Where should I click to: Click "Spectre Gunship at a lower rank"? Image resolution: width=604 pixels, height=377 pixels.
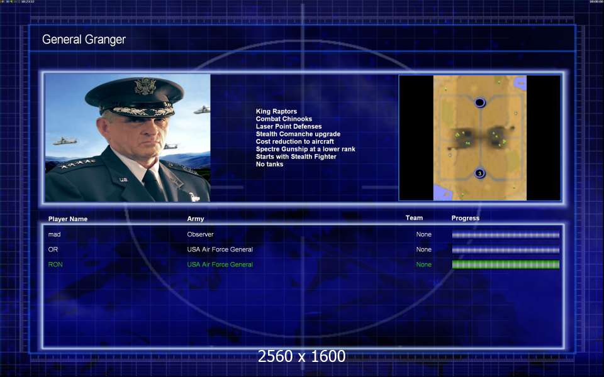point(306,149)
